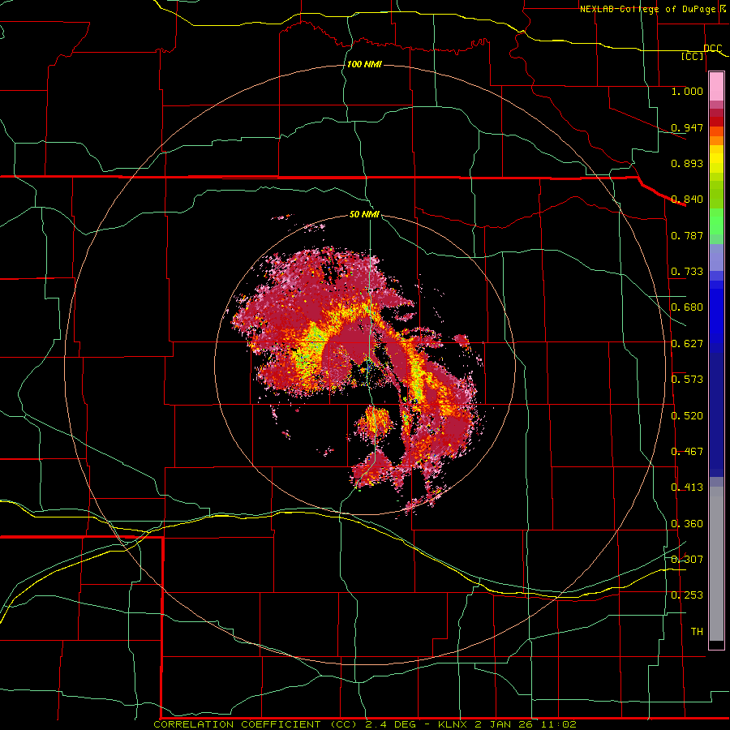The width and height of the screenshot is (730, 730).
Task: Click the Correlation Coefficient caption at bottom
Action: click(x=365, y=724)
